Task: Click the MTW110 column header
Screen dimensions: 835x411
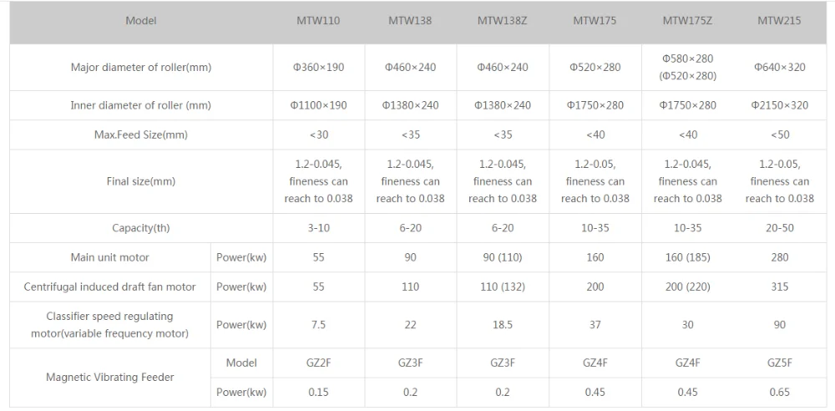Action: tap(318, 21)
